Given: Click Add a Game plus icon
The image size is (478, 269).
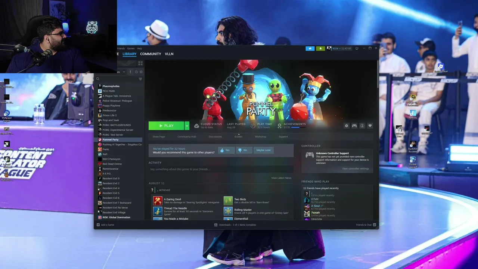Looking at the screenshot, I should tap(98, 225).
